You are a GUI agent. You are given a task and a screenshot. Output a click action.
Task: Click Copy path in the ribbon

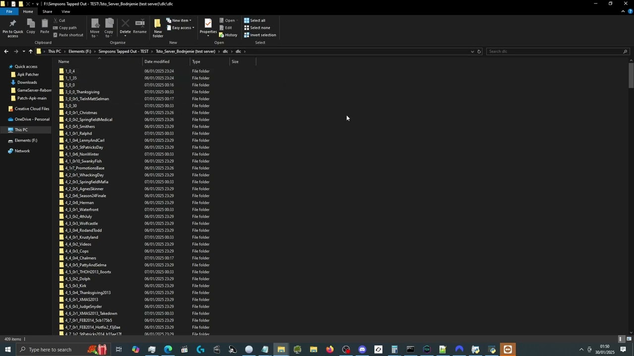64,28
